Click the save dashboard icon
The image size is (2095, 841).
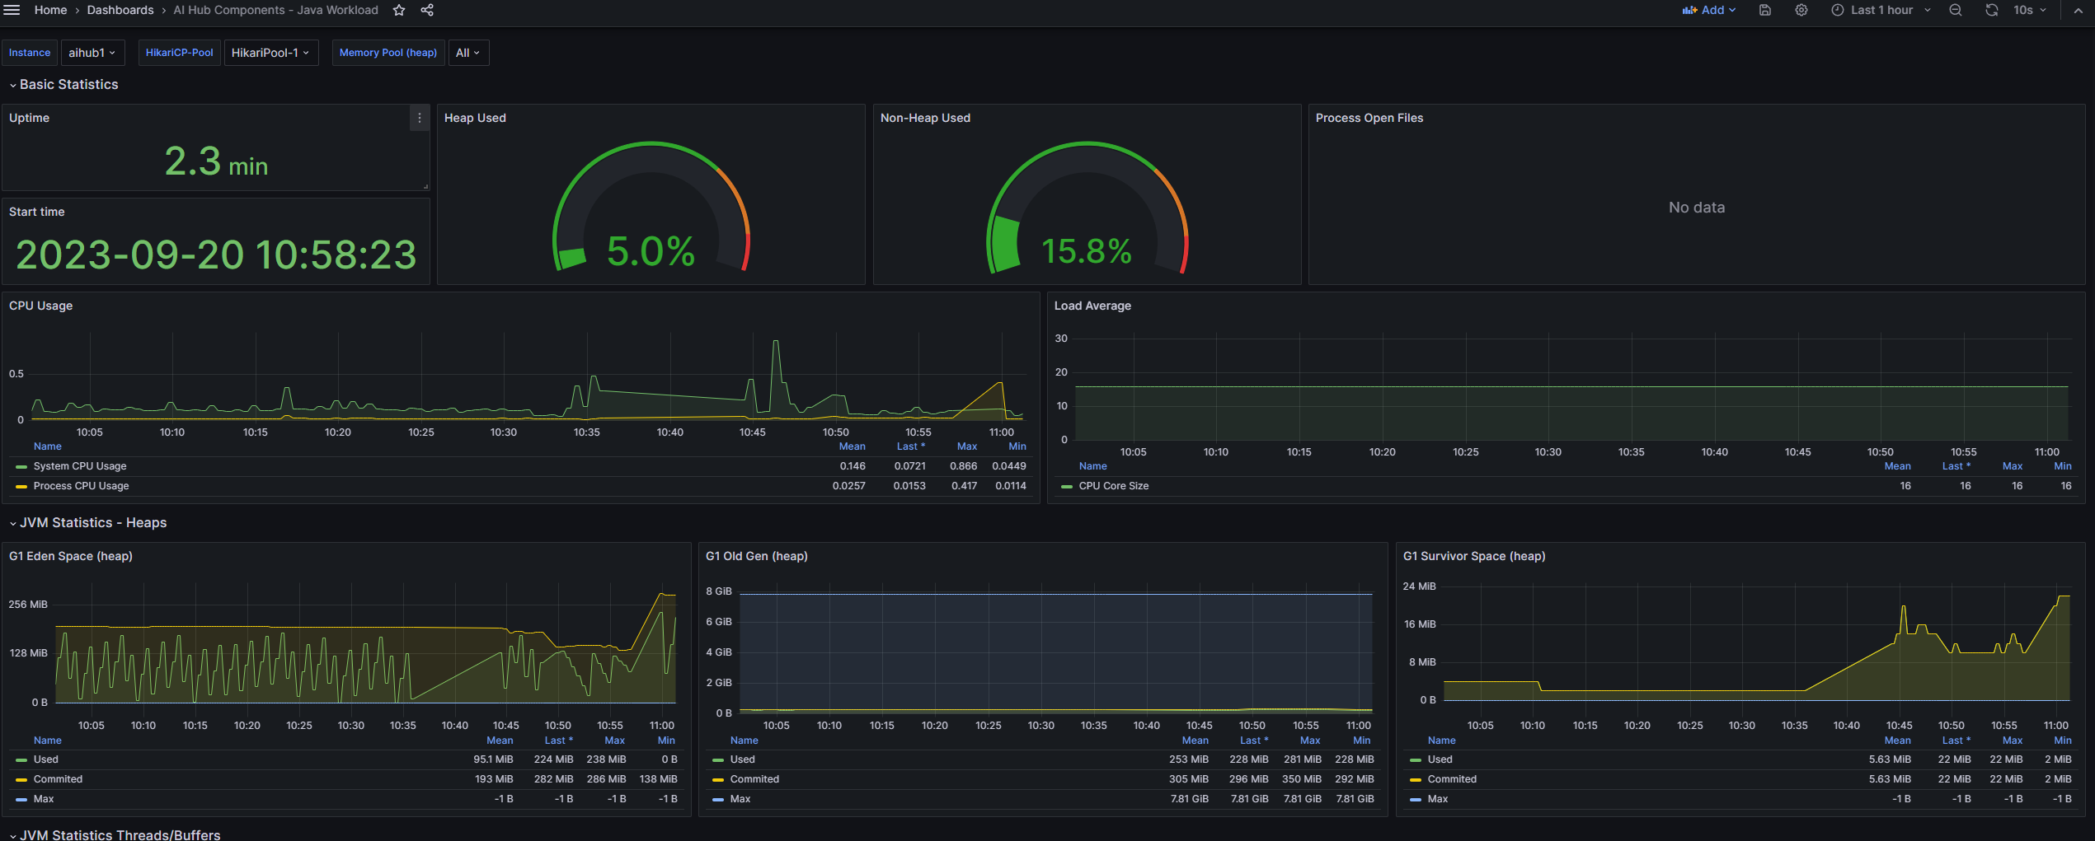coord(1764,10)
